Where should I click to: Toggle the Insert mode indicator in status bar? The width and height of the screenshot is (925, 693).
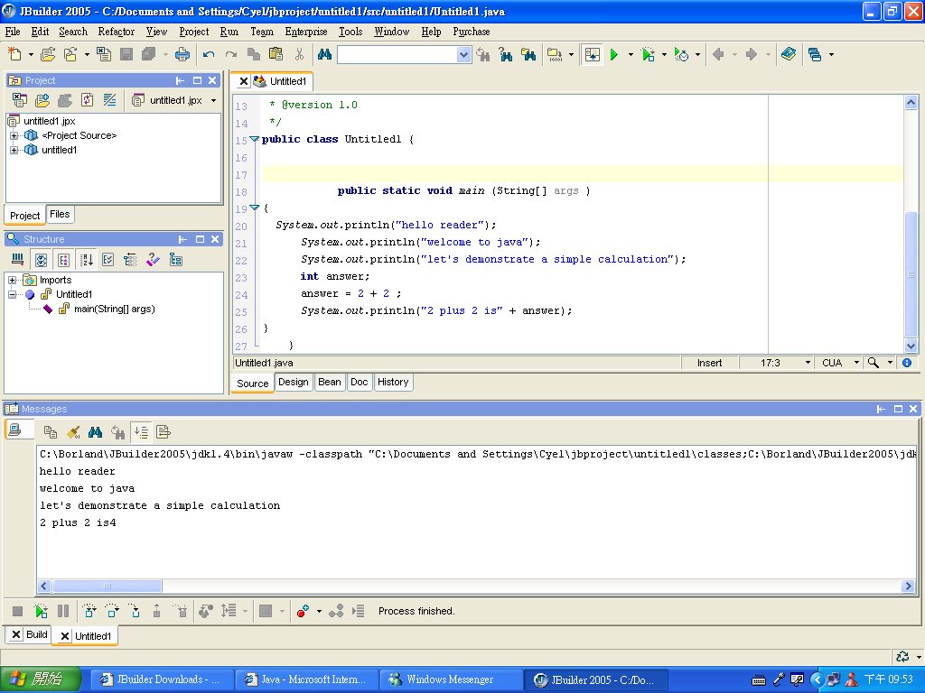[x=709, y=363]
